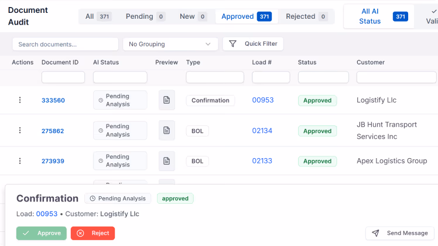Screen dimensions: 438x246
Task: Sort by the Type column header
Action: [193, 62]
